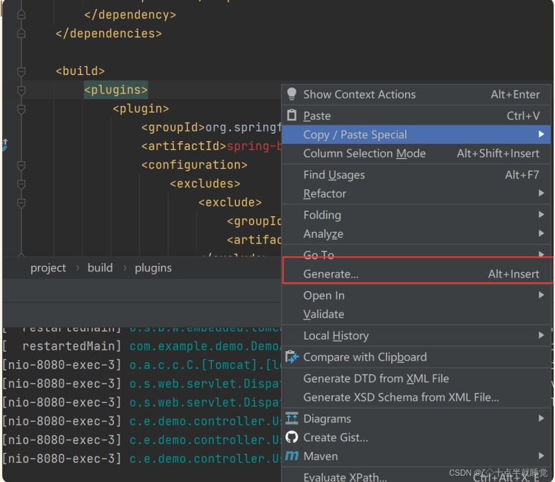
Task: Select Compare with Clipboard entry
Action: click(416, 357)
